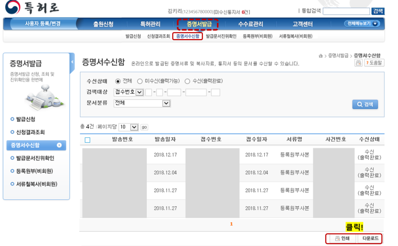The height and width of the screenshot is (246, 398).
Task: Open the 출원신청 menu
Action: (103, 24)
